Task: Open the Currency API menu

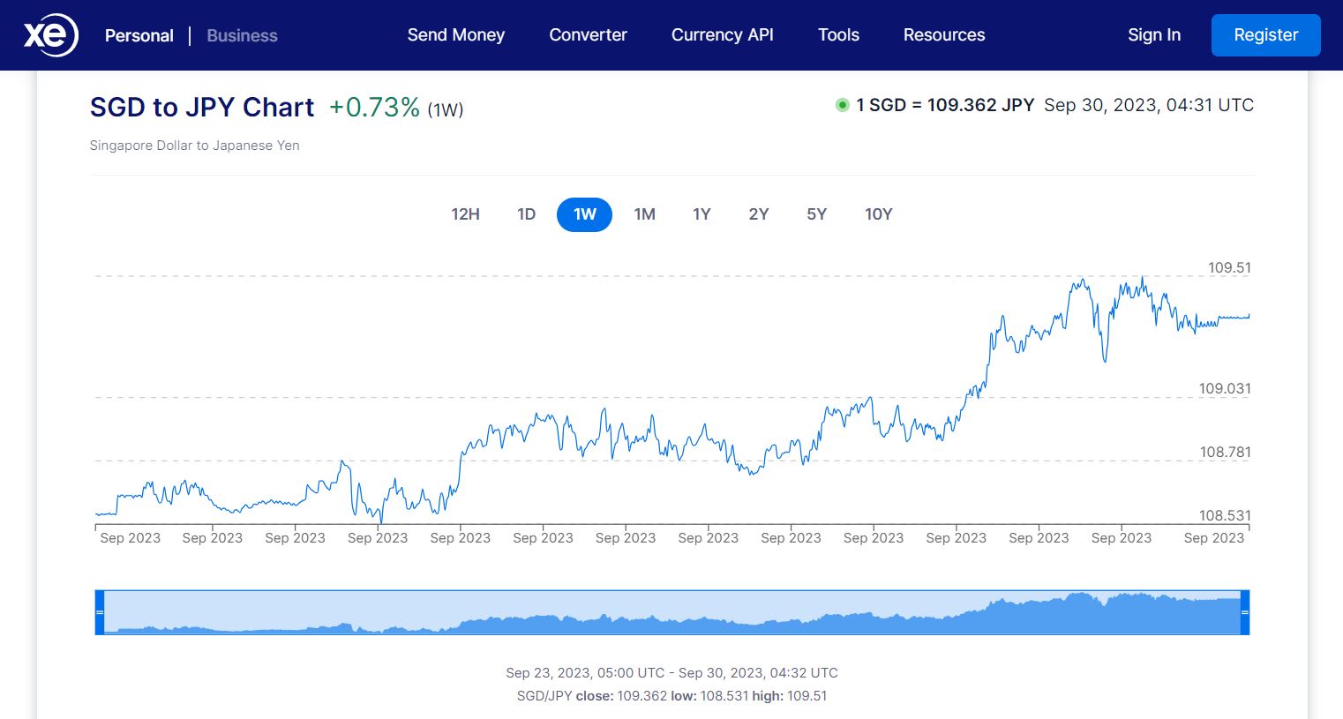Action: [722, 35]
